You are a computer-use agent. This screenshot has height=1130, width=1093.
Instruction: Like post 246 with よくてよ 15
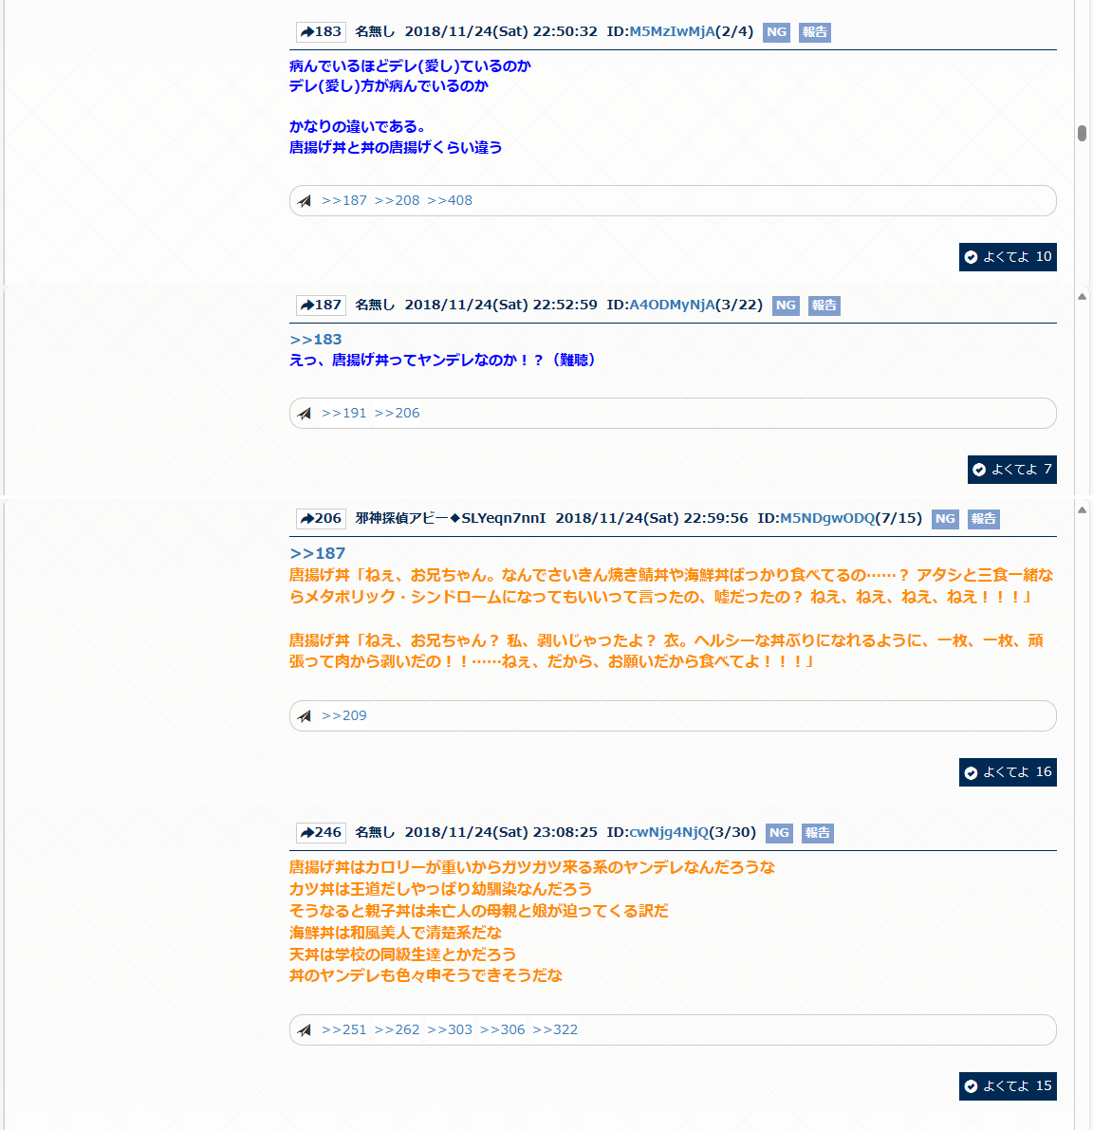(x=1008, y=1086)
